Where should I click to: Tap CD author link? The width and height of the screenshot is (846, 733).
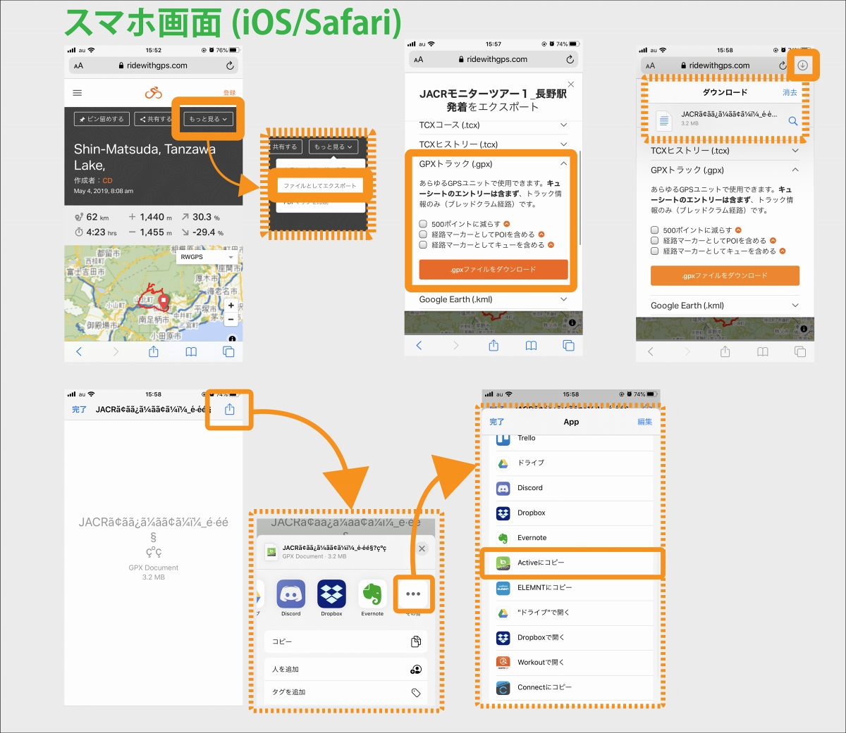tap(107, 181)
